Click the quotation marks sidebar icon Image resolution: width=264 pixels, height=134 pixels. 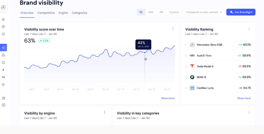pos(3,77)
